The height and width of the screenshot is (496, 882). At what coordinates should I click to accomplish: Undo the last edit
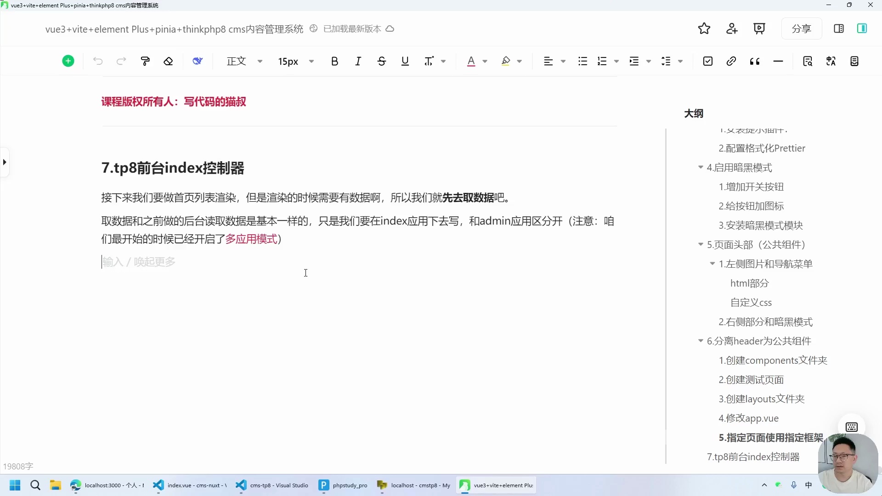point(98,61)
